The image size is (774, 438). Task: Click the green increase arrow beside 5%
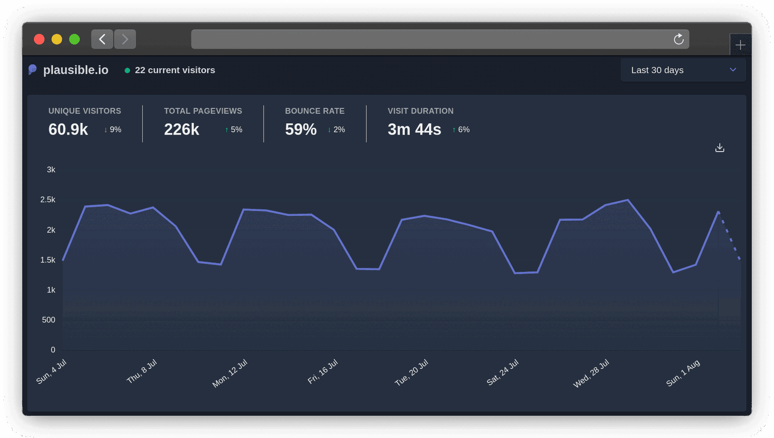(x=226, y=130)
